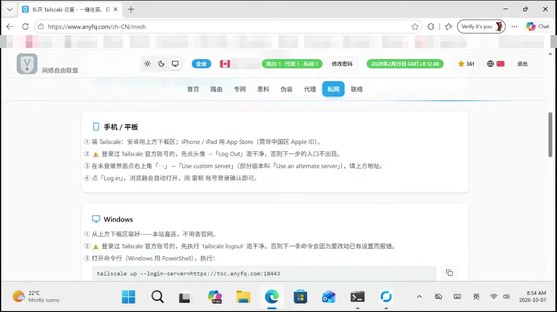
Task: Open Microsoft Store in taskbar
Action: click(300, 297)
